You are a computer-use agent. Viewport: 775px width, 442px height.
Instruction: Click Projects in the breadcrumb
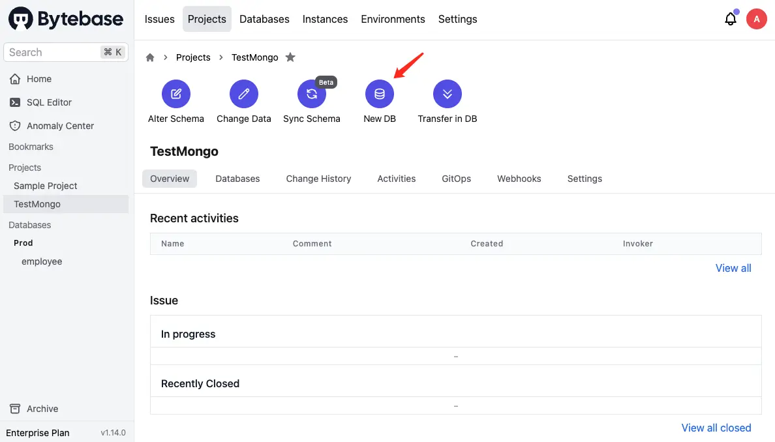click(x=193, y=57)
